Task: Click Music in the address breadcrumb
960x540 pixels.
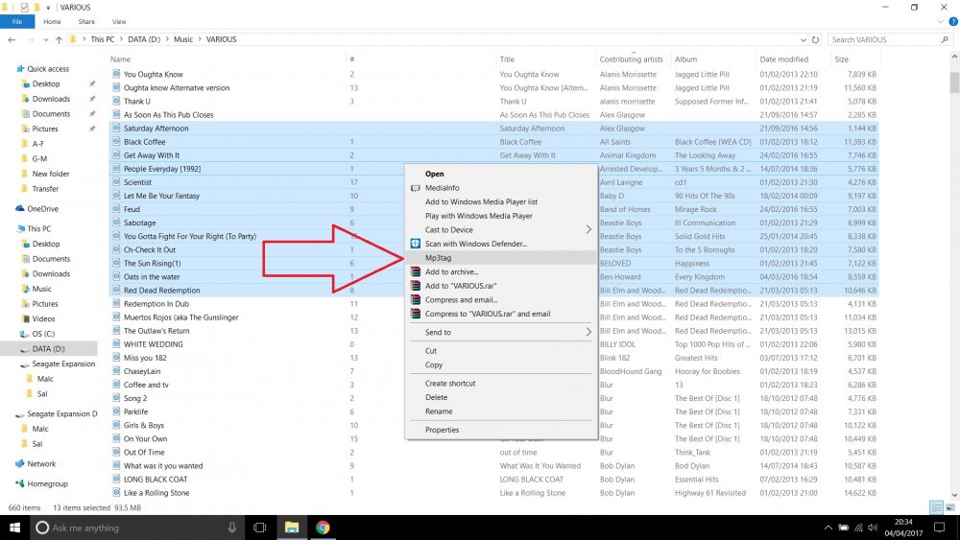Action: point(183,39)
